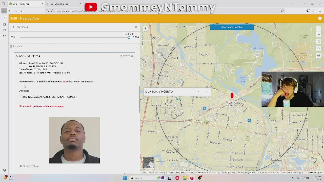The image size is (324, 182).
Task: Toggle the basemap thumbnail
Action: point(148,163)
